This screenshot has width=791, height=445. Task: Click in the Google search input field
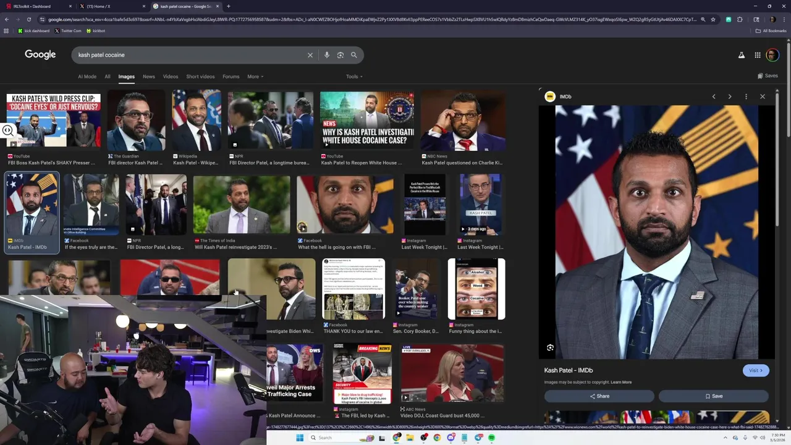188,55
